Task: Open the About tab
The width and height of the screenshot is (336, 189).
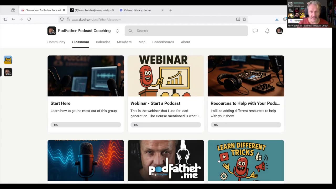Action: 185,42
